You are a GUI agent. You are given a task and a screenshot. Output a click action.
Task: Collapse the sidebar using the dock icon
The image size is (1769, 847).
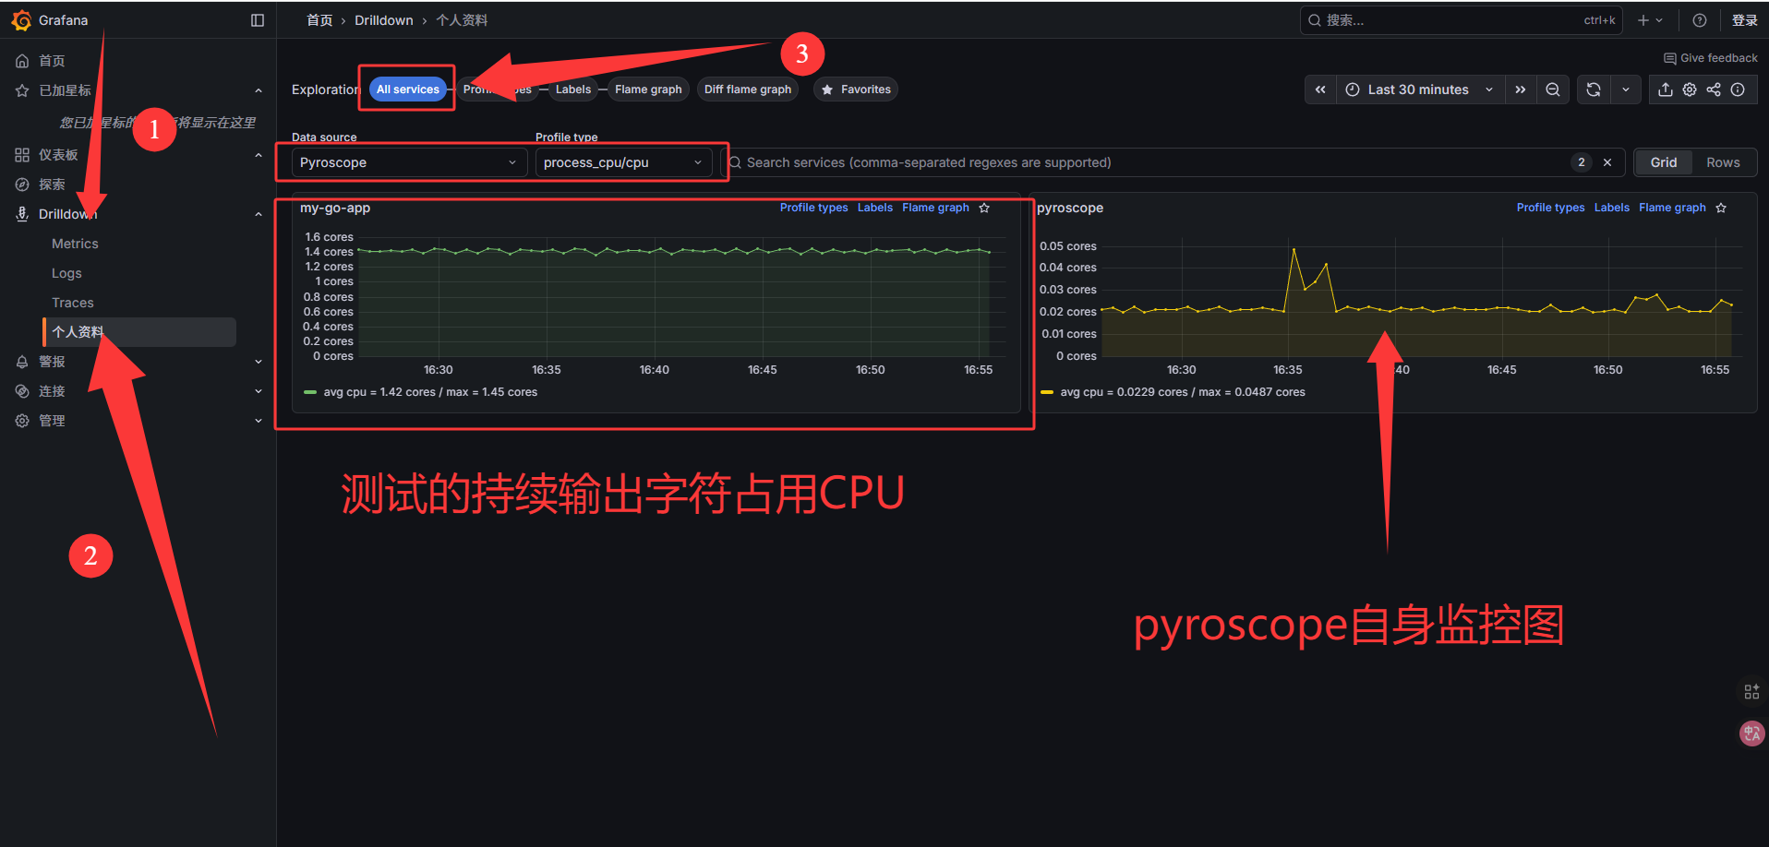tap(258, 20)
